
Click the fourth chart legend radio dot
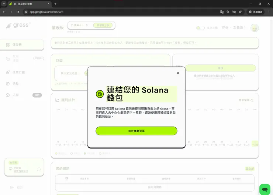tap(100, 154)
